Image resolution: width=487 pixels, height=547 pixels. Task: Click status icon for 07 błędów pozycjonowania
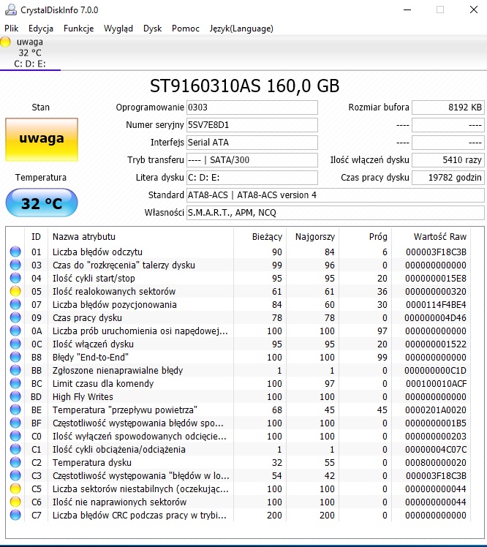tap(15, 304)
